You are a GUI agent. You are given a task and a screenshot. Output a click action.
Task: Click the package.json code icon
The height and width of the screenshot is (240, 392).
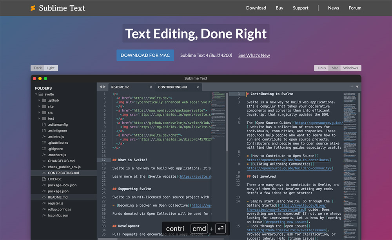44,191
